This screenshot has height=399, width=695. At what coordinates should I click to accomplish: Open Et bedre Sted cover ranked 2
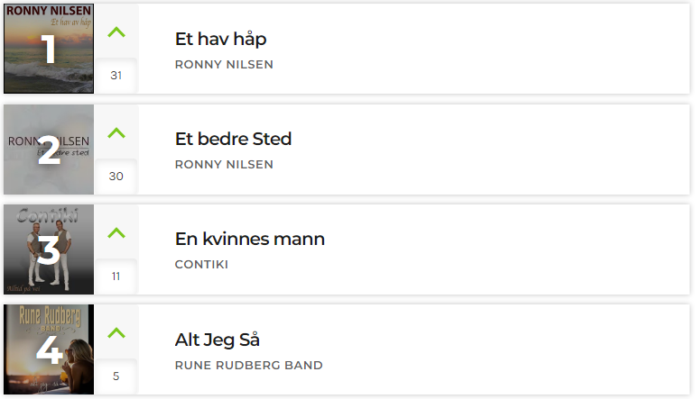[49, 150]
